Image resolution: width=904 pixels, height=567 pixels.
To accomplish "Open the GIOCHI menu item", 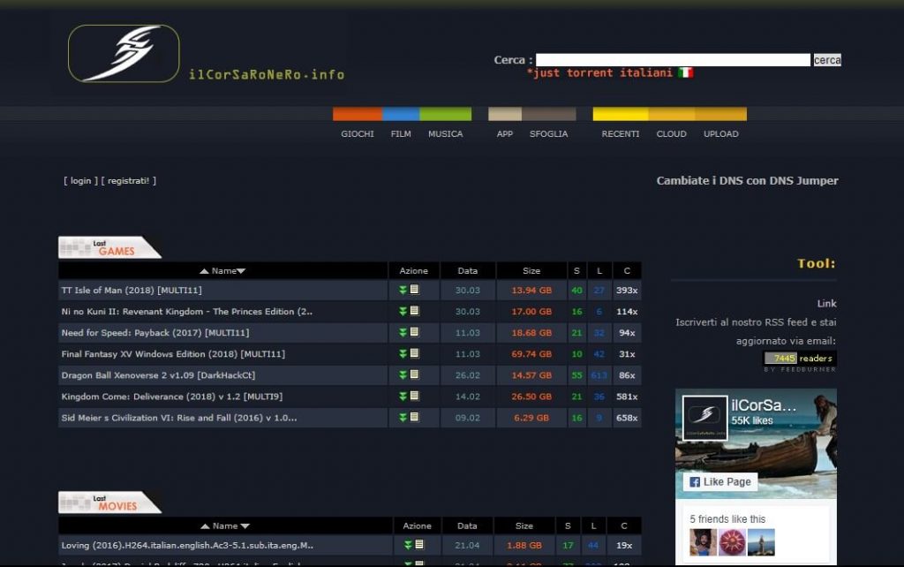I will coord(358,134).
